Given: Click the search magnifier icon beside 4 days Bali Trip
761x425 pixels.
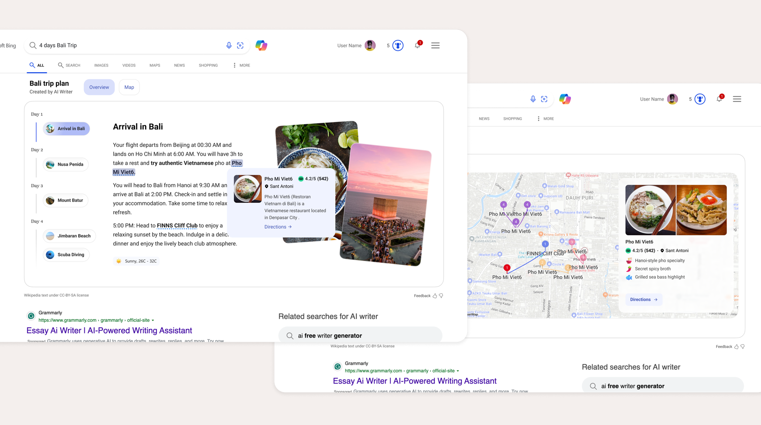Looking at the screenshot, I should tap(33, 45).
